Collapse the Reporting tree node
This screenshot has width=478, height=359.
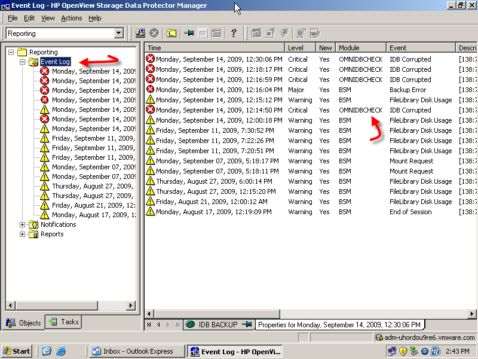[11, 52]
